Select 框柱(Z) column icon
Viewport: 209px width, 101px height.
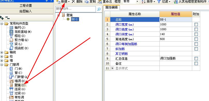click(11, 36)
